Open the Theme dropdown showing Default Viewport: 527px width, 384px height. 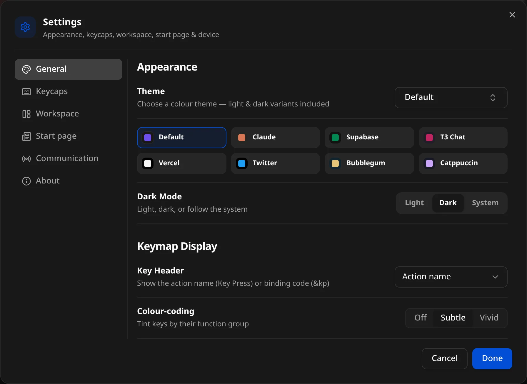[x=451, y=98]
